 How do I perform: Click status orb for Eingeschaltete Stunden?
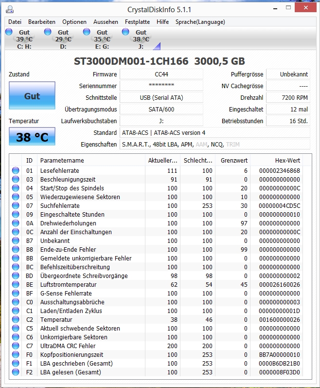pos(16,214)
